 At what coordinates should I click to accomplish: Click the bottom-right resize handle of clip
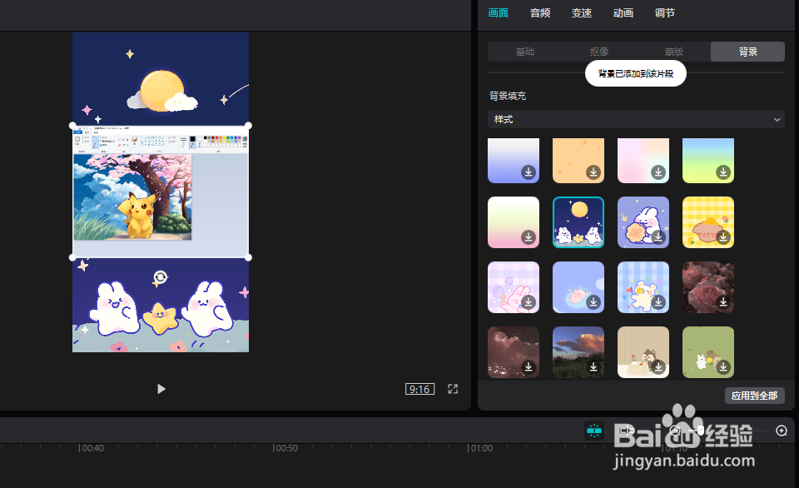(x=248, y=257)
